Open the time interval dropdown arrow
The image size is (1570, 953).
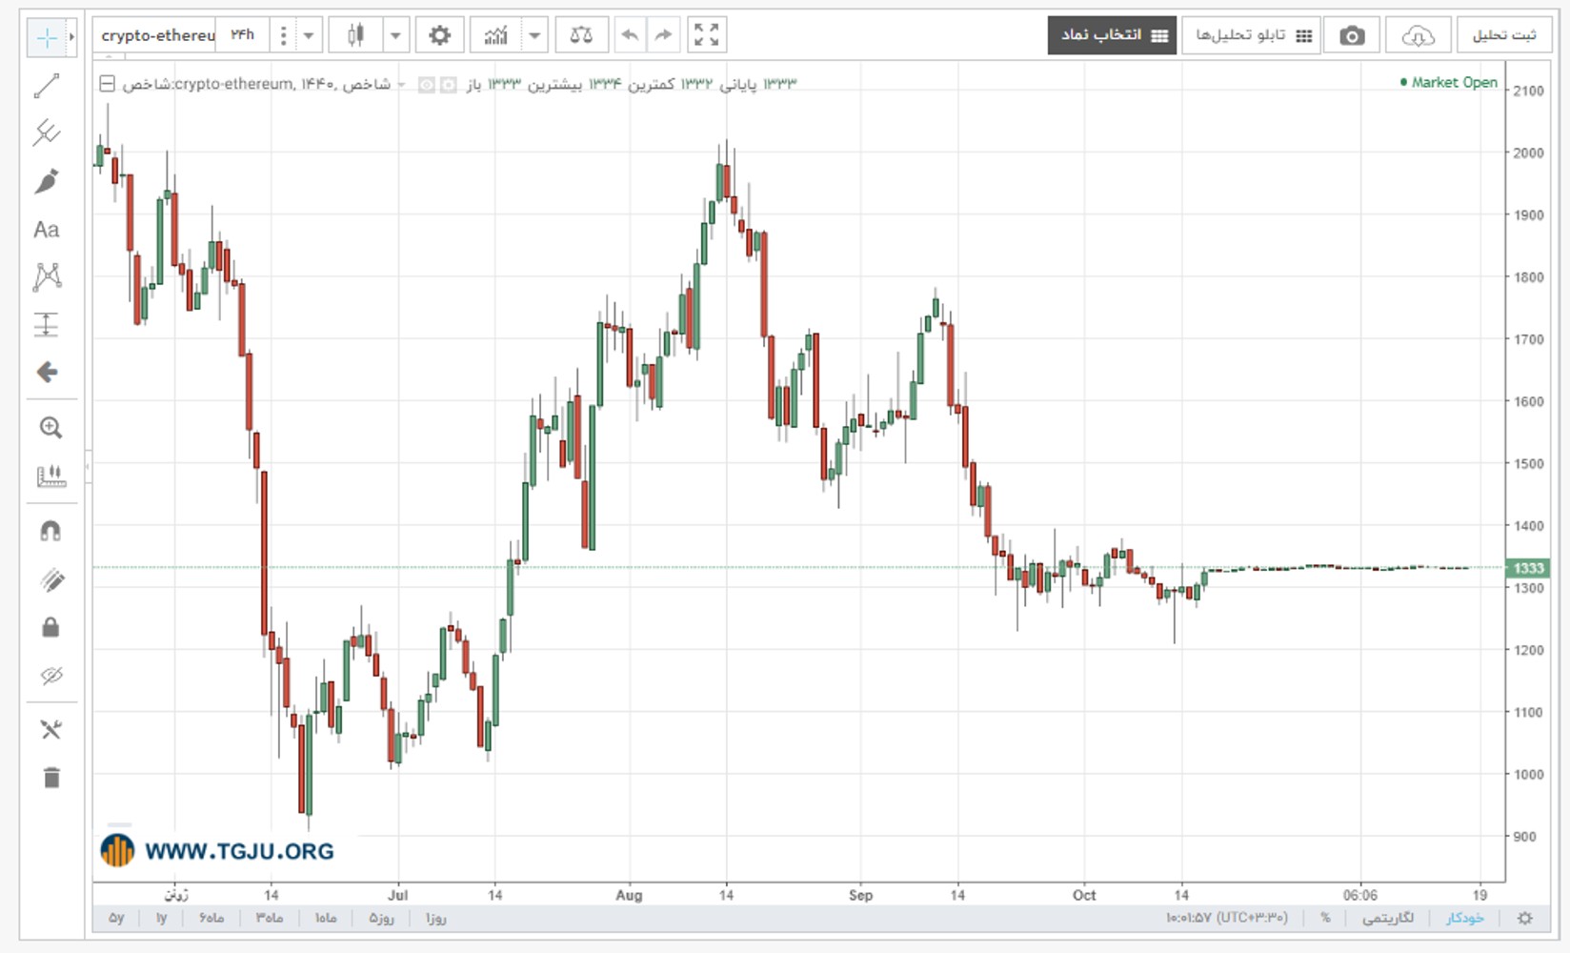(x=309, y=35)
